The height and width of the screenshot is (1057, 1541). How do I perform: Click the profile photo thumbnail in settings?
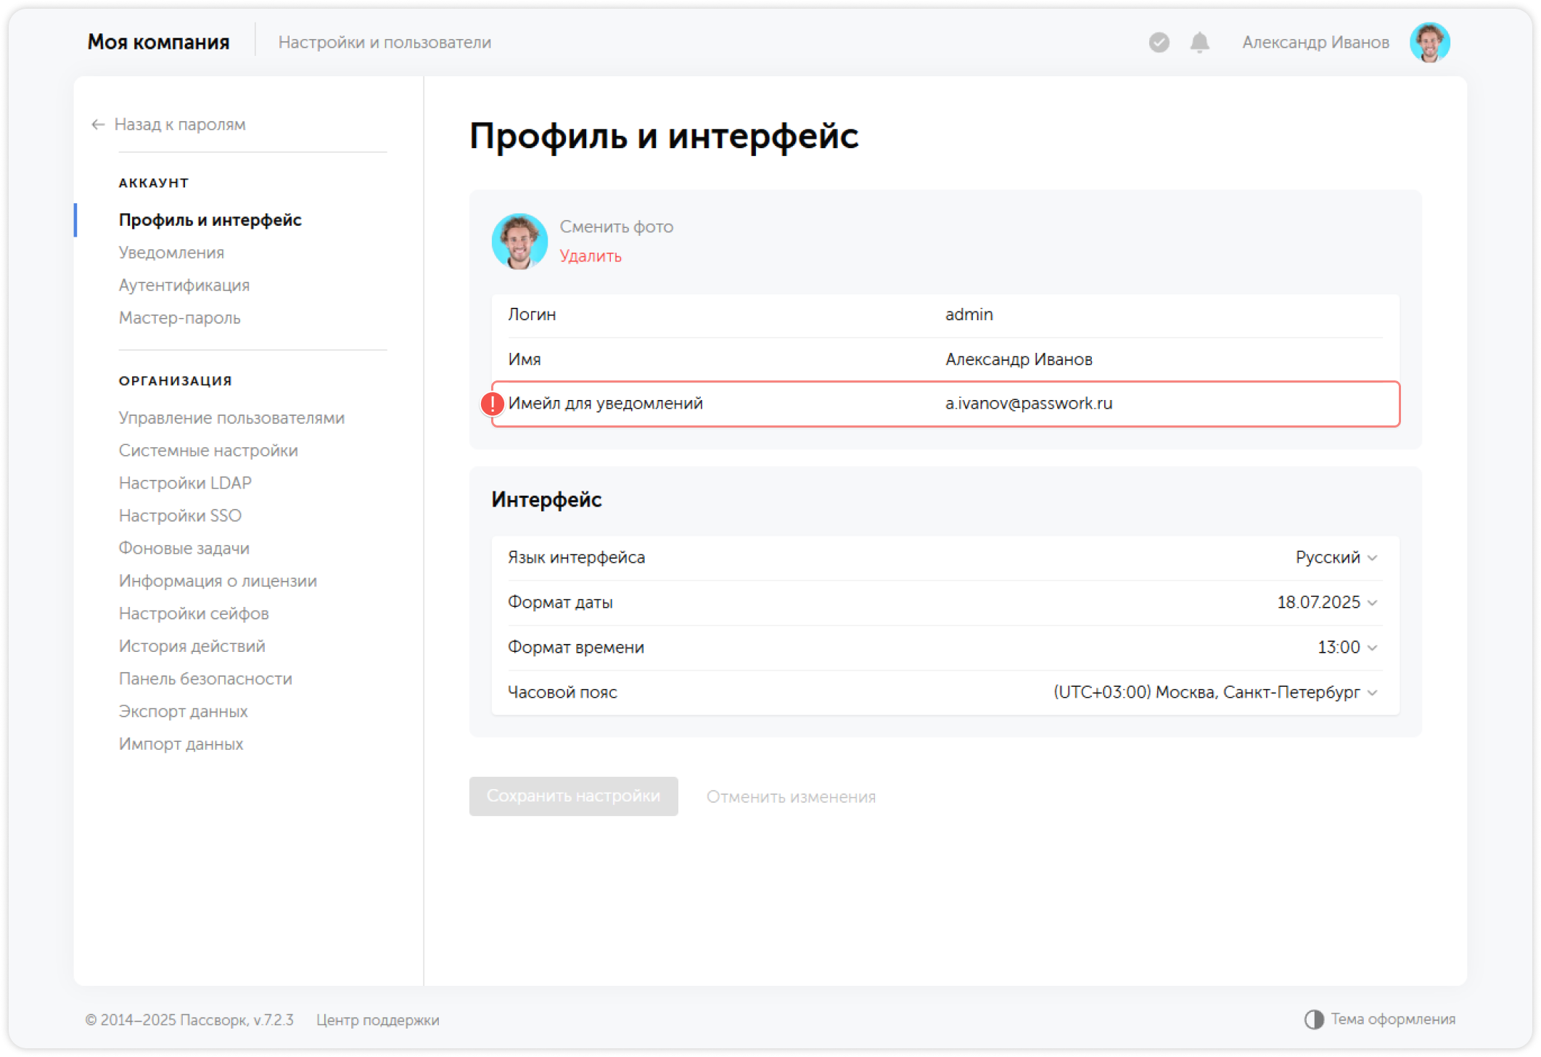pos(519,241)
